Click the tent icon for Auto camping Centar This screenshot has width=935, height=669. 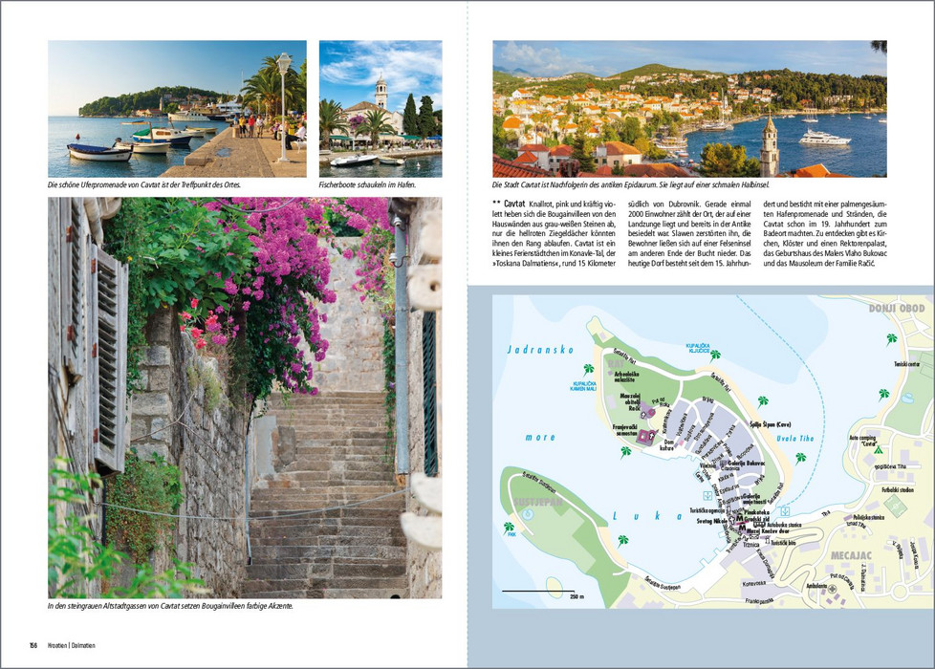(x=878, y=450)
